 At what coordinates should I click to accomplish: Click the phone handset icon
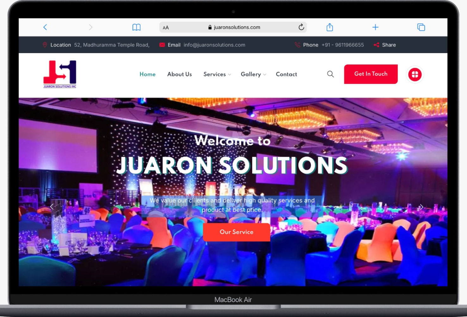[297, 45]
